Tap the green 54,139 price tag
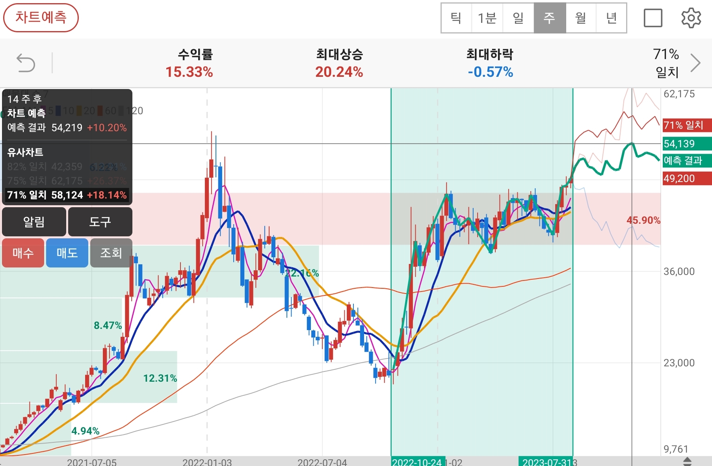This screenshot has height=466, width=712. coord(687,144)
